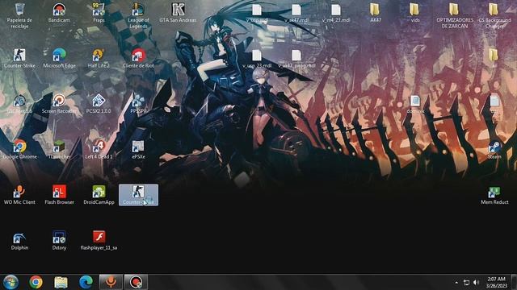Select the Dxtory shortcut
The image size is (517, 290).
click(59, 241)
